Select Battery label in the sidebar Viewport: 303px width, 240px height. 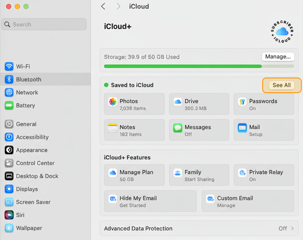click(x=26, y=105)
